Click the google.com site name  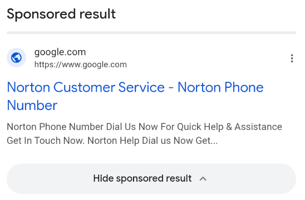60,52
